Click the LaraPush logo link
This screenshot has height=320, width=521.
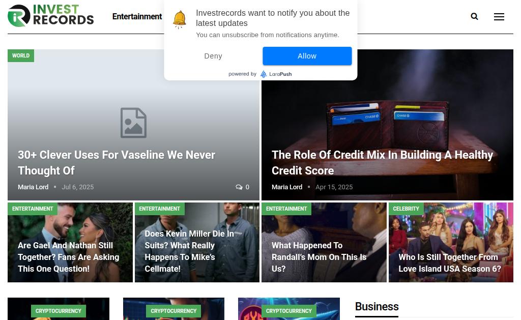(276, 74)
